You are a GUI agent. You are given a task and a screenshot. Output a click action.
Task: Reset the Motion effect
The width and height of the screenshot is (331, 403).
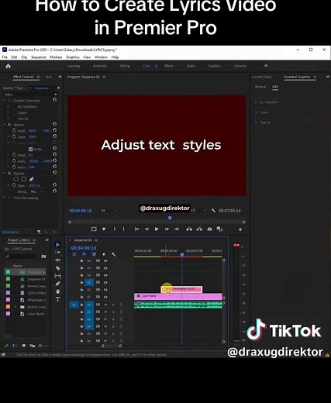point(54,124)
